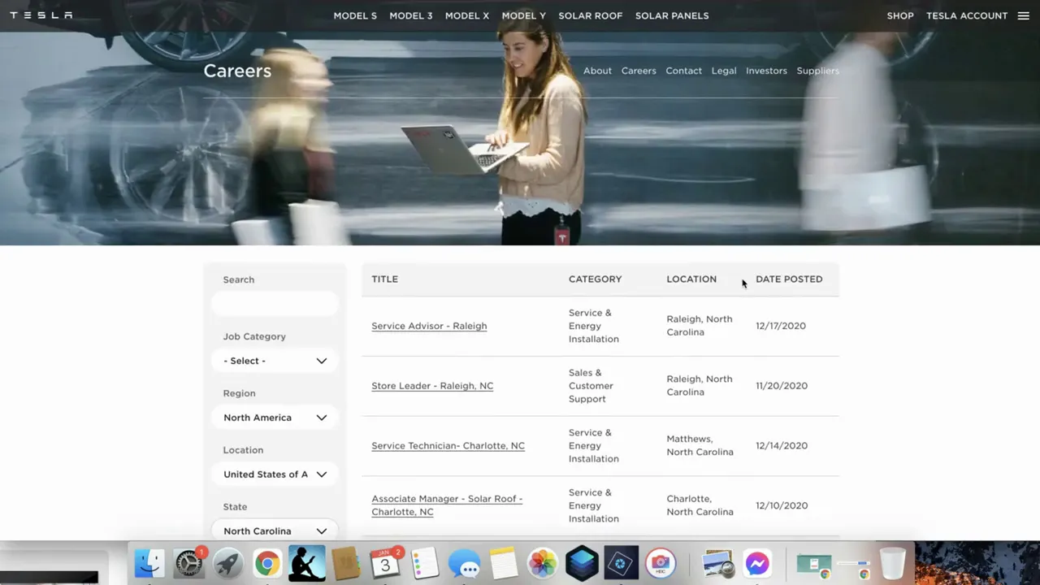
Task: Click the 11/20/2020 date cell
Action: pos(782,386)
